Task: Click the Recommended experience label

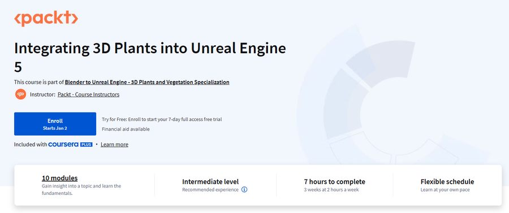Action: point(210,190)
